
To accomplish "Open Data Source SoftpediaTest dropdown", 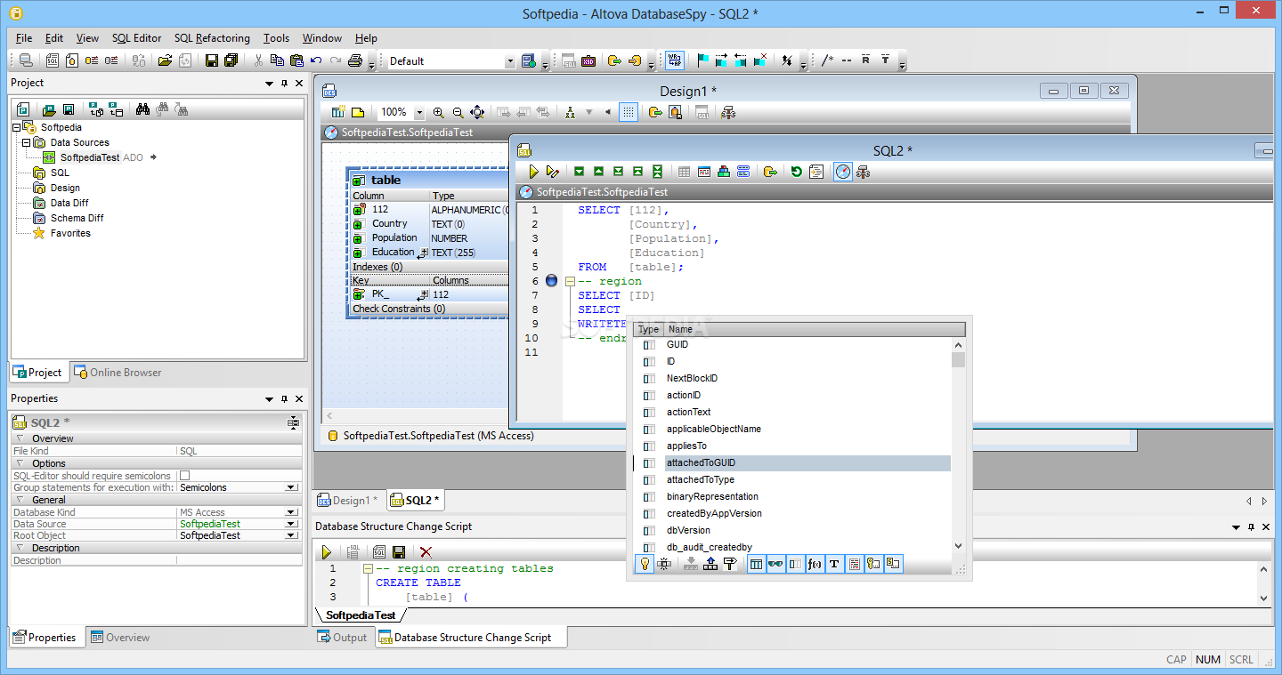I will coord(291,524).
